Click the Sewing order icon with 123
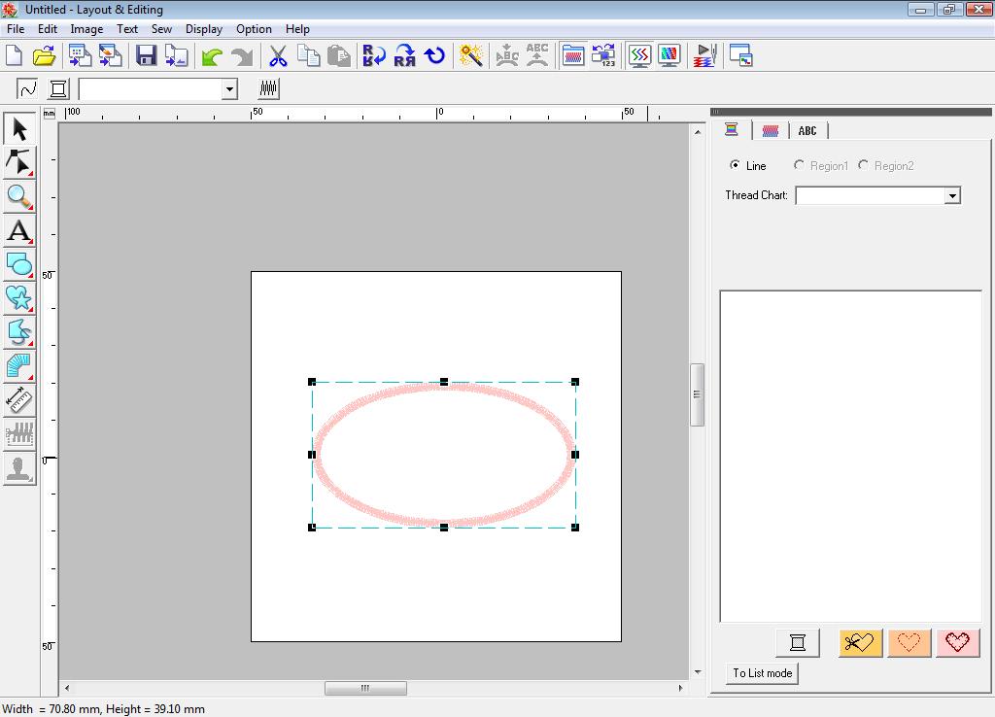Viewport: 995px width, 717px height. [603, 55]
